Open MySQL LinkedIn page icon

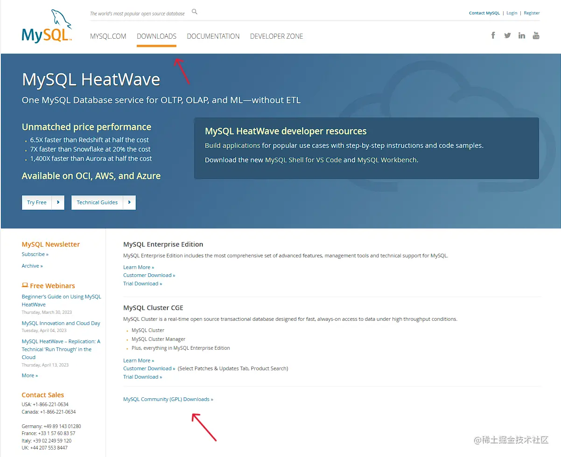click(x=522, y=35)
